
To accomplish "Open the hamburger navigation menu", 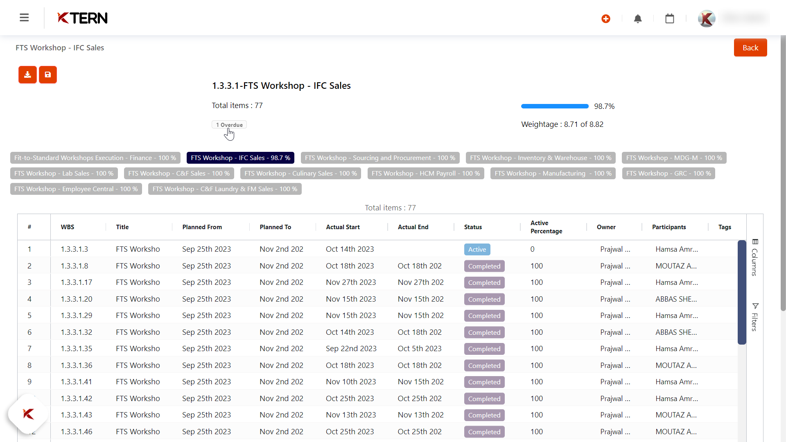I will 24,18.
